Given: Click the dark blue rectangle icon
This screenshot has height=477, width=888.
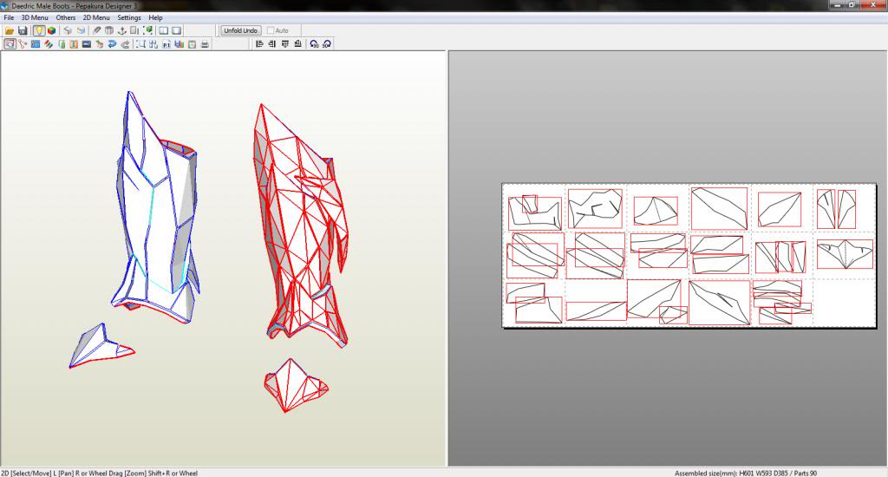Looking at the screenshot, I should 87,44.
